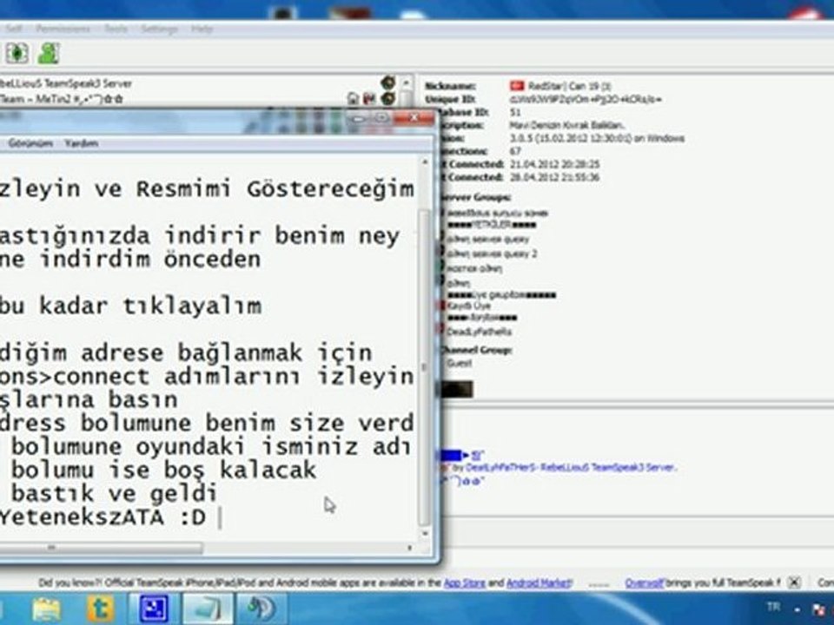Click the 'bu kadar tıklayalım' line in Notepad
Image resolution: width=834 pixels, height=625 pixels.
(x=131, y=306)
